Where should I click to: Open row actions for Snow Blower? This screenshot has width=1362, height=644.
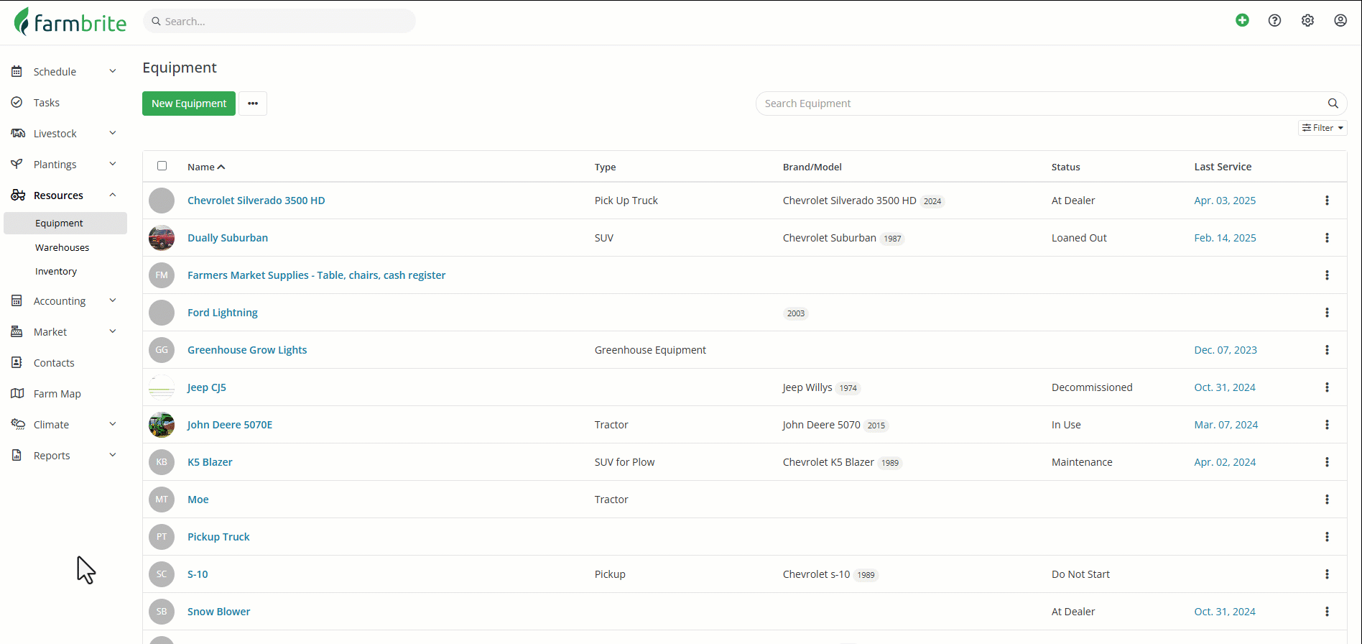pyautogui.click(x=1327, y=612)
